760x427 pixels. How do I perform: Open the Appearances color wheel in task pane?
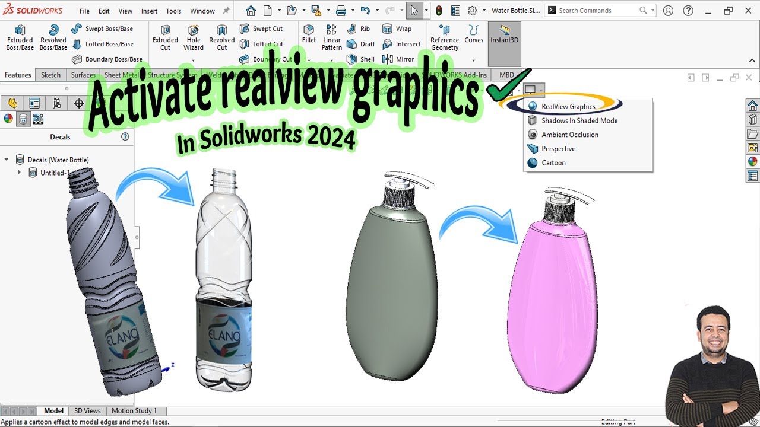(752, 161)
